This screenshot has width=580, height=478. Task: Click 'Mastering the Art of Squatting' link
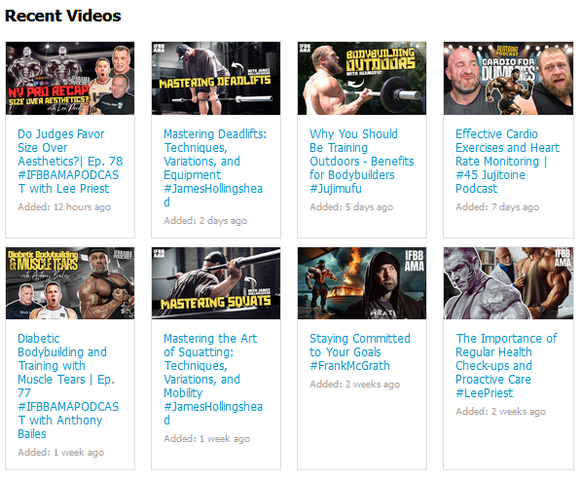(x=213, y=380)
